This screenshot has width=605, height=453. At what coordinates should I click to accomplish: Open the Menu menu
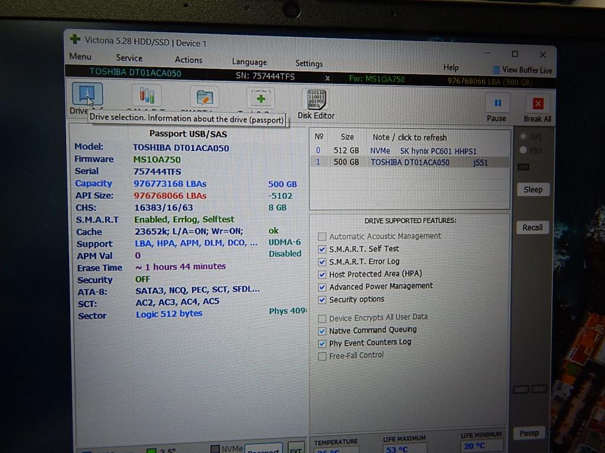tap(80, 57)
